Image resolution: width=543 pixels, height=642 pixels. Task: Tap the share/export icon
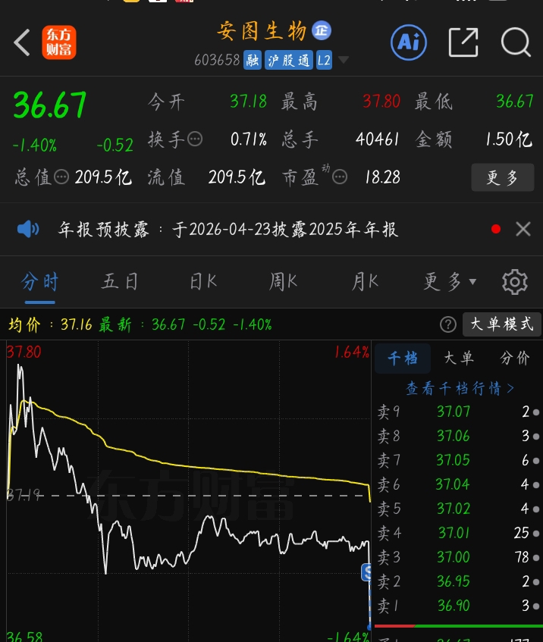click(463, 42)
